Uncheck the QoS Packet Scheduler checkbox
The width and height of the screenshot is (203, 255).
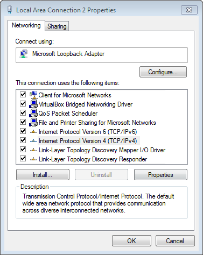(23, 113)
